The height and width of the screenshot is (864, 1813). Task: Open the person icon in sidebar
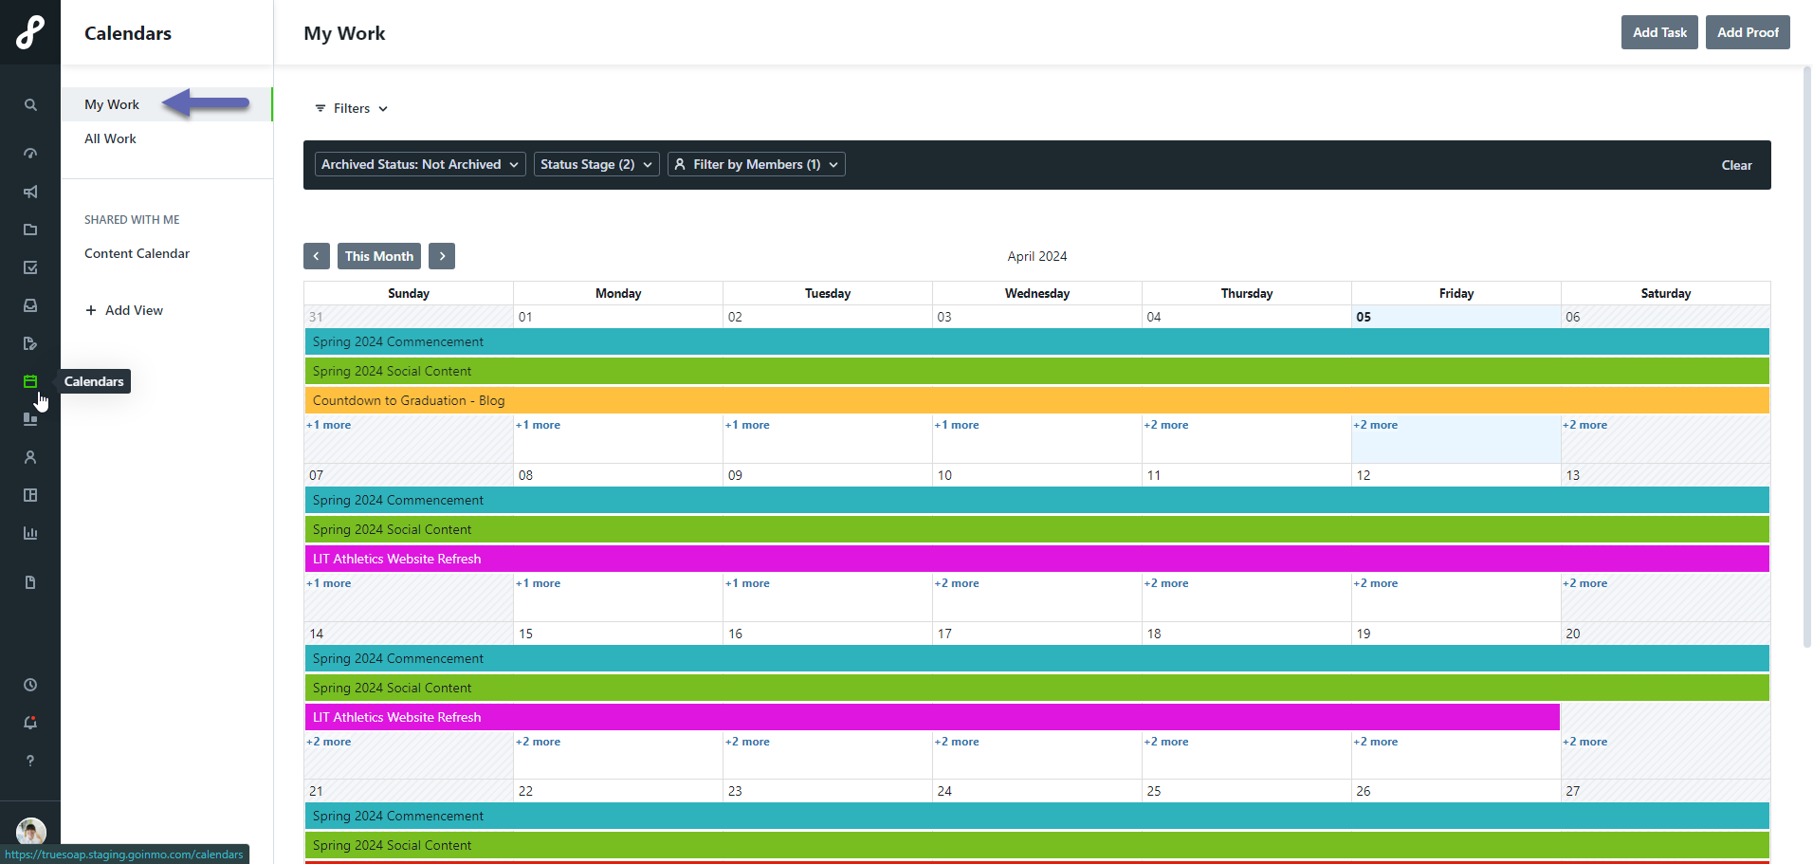tap(30, 457)
